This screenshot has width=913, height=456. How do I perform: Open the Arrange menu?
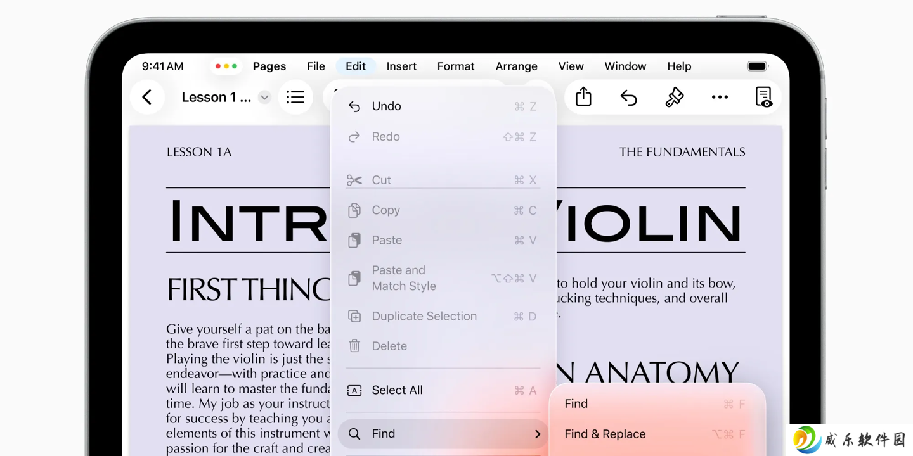(x=516, y=66)
